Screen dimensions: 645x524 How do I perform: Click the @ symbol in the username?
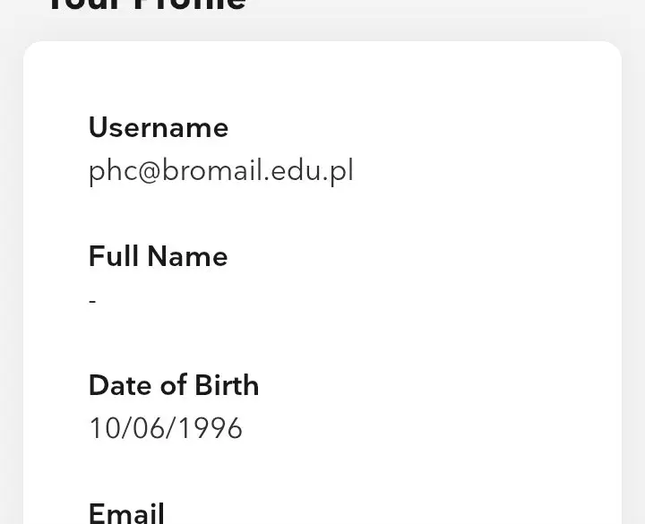pyautogui.click(x=149, y=171)
